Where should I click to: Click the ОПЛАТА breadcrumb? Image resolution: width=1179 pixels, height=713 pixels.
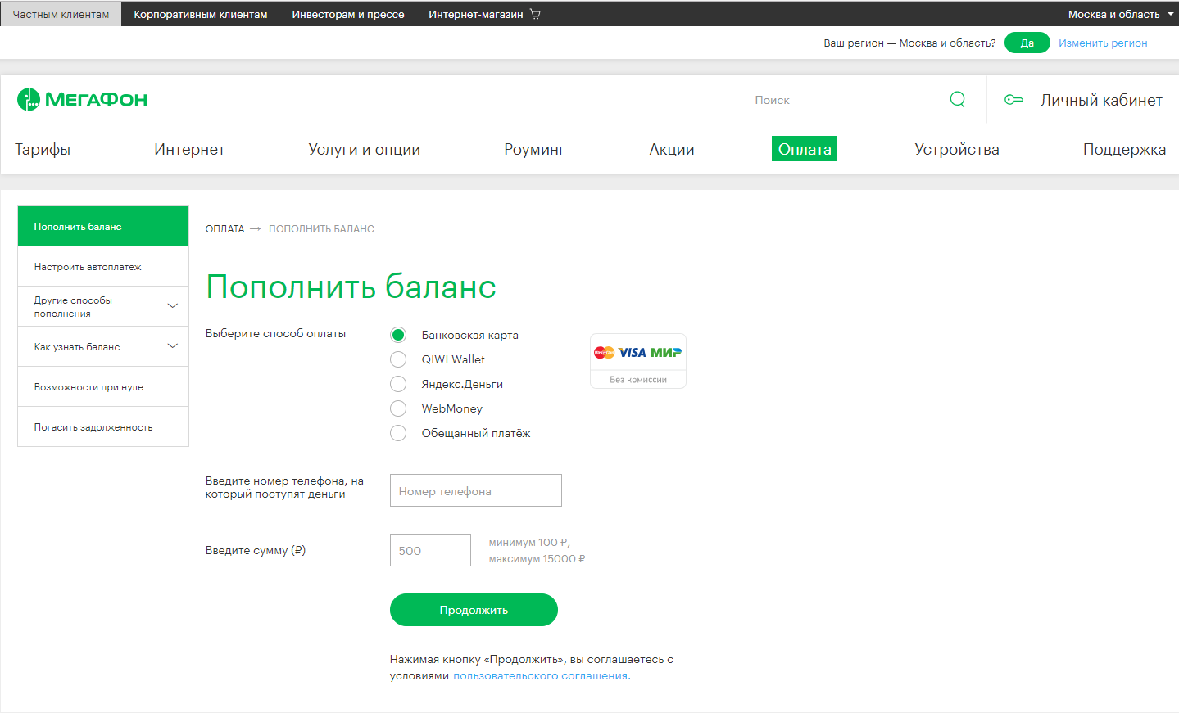pos(224,229)
